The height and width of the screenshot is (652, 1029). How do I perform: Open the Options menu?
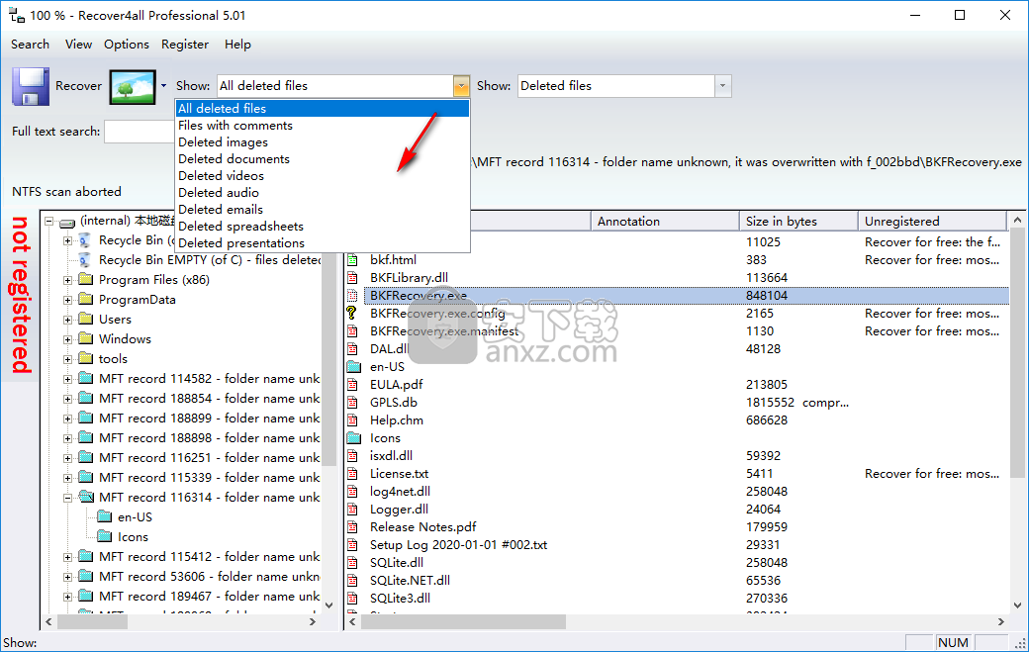[126, 44]
